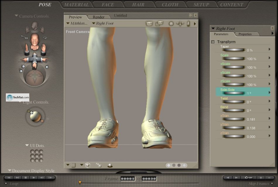Viewport: 278px width, 187px height.
Task: Click the light sphere in Light Controls
Action: [x=35, y=116]
